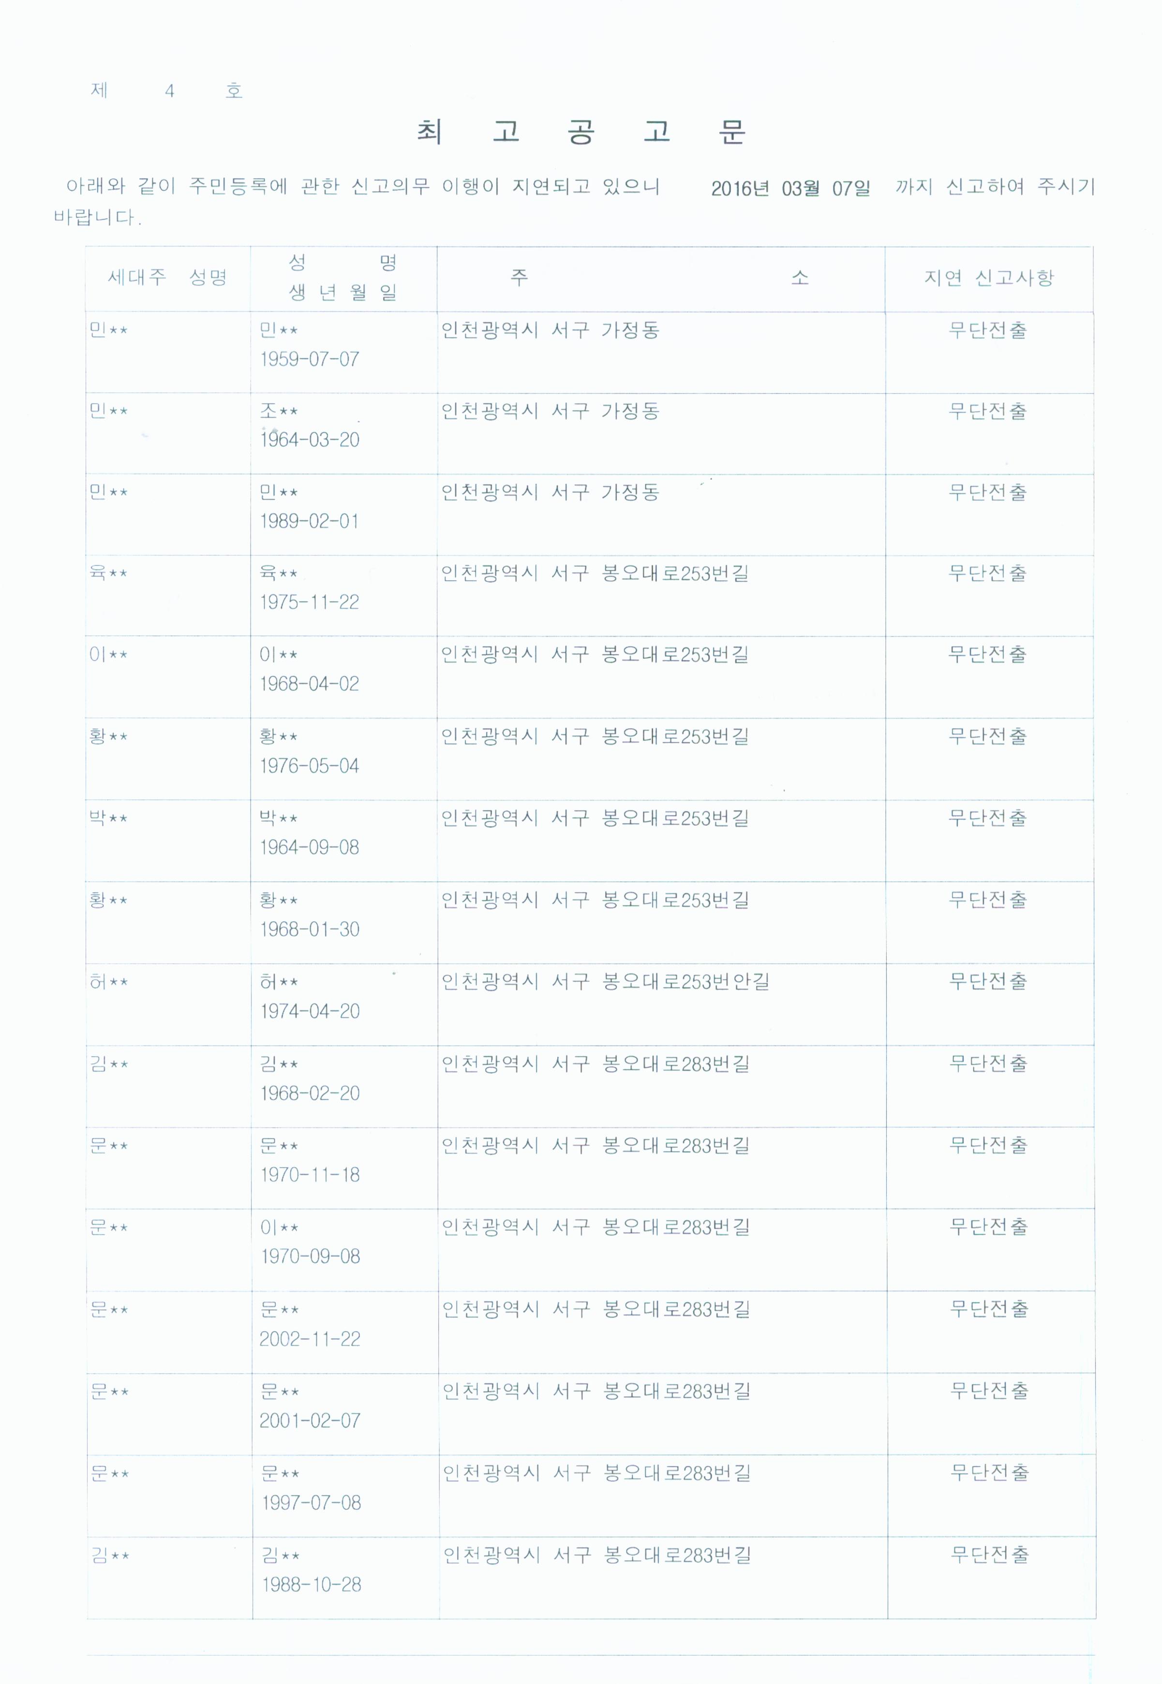Click the 지연 신고사항 column header
The height and width of the screenshot is (1684, 1162).
[989, 277]
